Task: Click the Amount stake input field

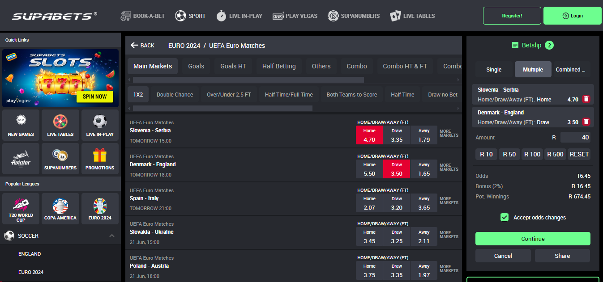Action: click(575, 137)
